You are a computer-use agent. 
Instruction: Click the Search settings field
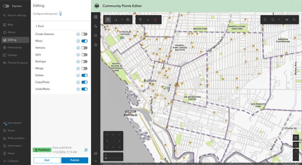(x=15, y=15)
